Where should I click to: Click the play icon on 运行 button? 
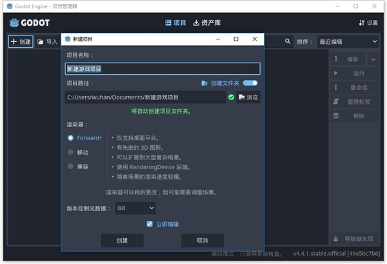coord(335,73)
